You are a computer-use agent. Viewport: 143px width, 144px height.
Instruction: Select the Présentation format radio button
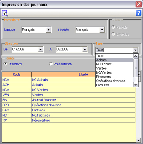[51, 64]
